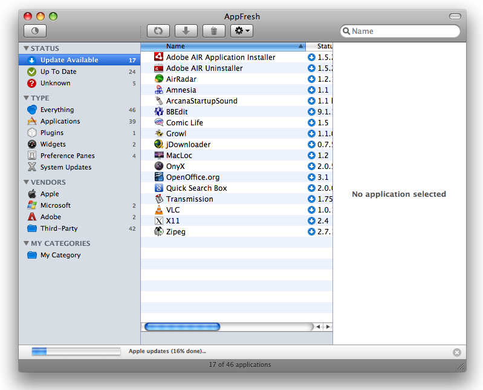Click the trash toolbar button
The image size is (483, 390).
click(x=213, y=31)
